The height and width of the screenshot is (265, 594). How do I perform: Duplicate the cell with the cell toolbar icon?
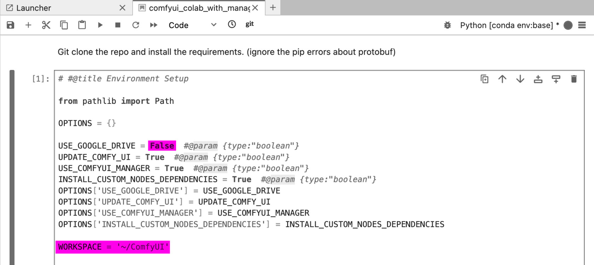coord(485,79)
